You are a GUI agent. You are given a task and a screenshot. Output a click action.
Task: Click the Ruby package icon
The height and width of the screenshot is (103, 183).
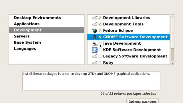pyautogui.click(x=95, y=63)
